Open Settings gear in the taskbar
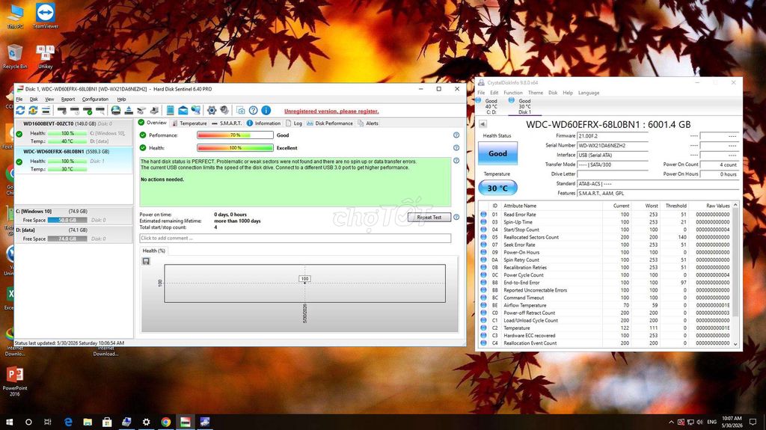The image size is (766, 430). pyautogui.click(x=146, y=422)
